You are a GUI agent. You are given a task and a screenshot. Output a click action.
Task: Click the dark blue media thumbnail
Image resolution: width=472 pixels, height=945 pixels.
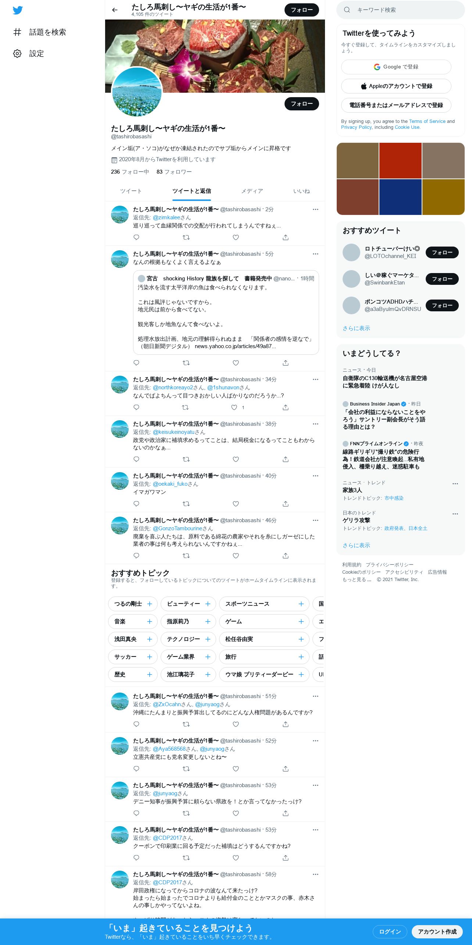tap(400, 197)
